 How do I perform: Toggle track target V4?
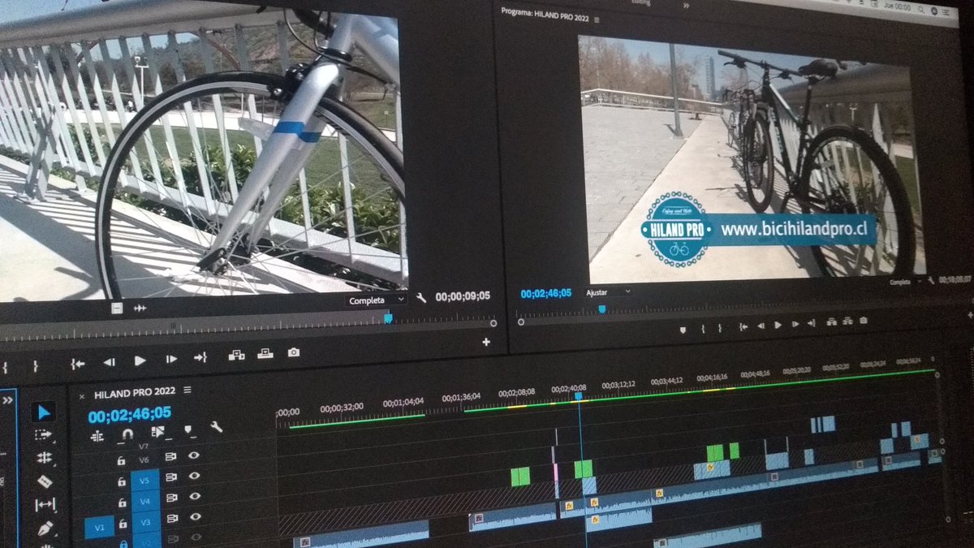tap(145, 501)
